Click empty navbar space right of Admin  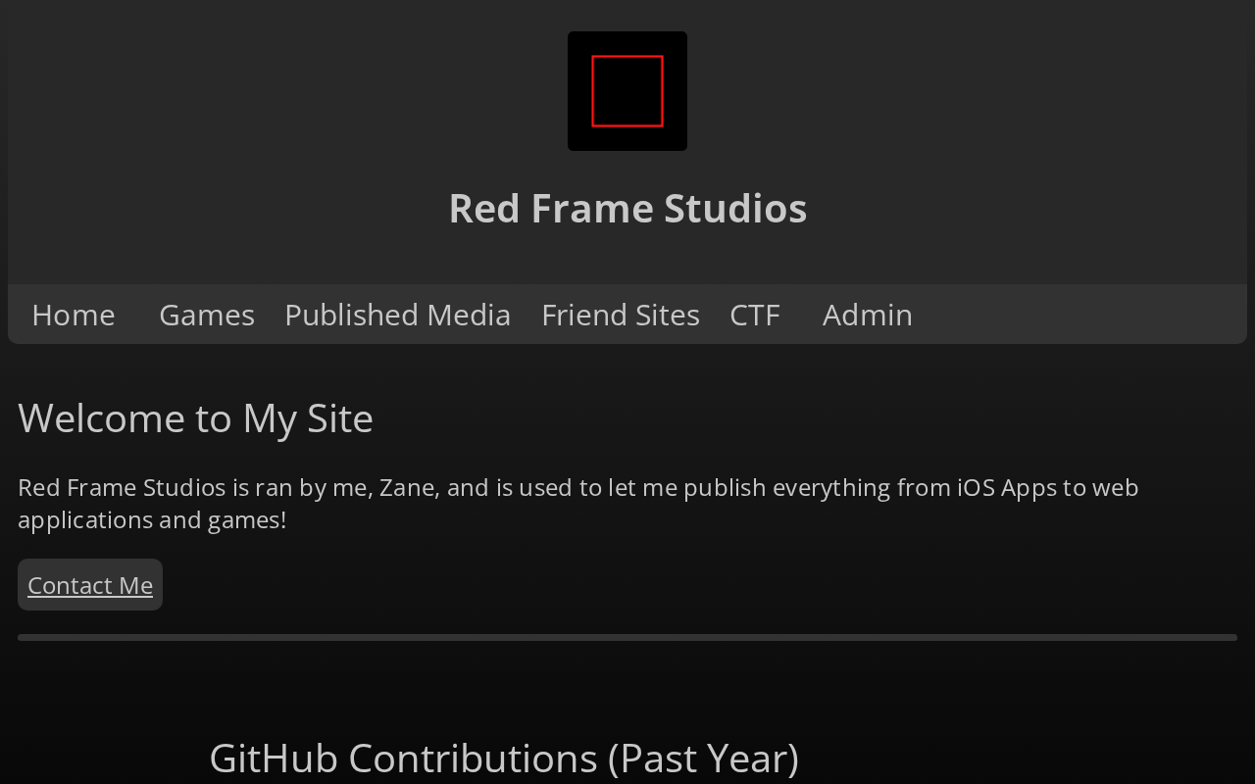(1079, 315)
